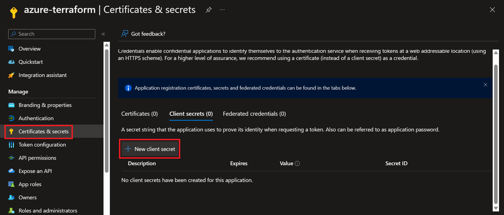Click the Secret ID column header
Image resolution: width=504 pixels, height=215 pixels.
(x=396, y=163)
